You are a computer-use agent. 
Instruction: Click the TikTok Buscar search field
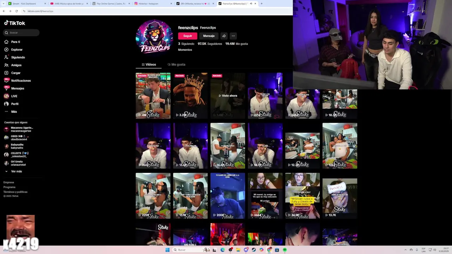(21, 32)
